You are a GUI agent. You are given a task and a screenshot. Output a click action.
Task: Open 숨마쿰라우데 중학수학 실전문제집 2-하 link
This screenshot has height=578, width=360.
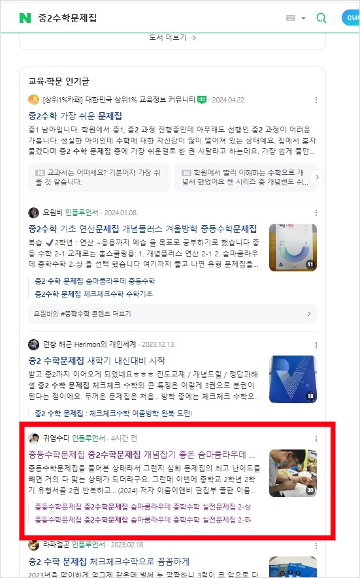(143, 520)
